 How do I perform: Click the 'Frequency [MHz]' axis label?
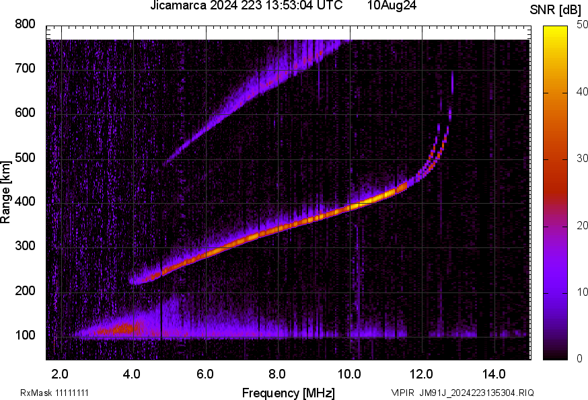tap(289, 393)
